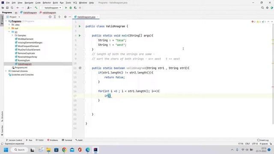The image size is (274, 154).
Task: Select MinMaxElement in project tree
Action: coord(26,39)
